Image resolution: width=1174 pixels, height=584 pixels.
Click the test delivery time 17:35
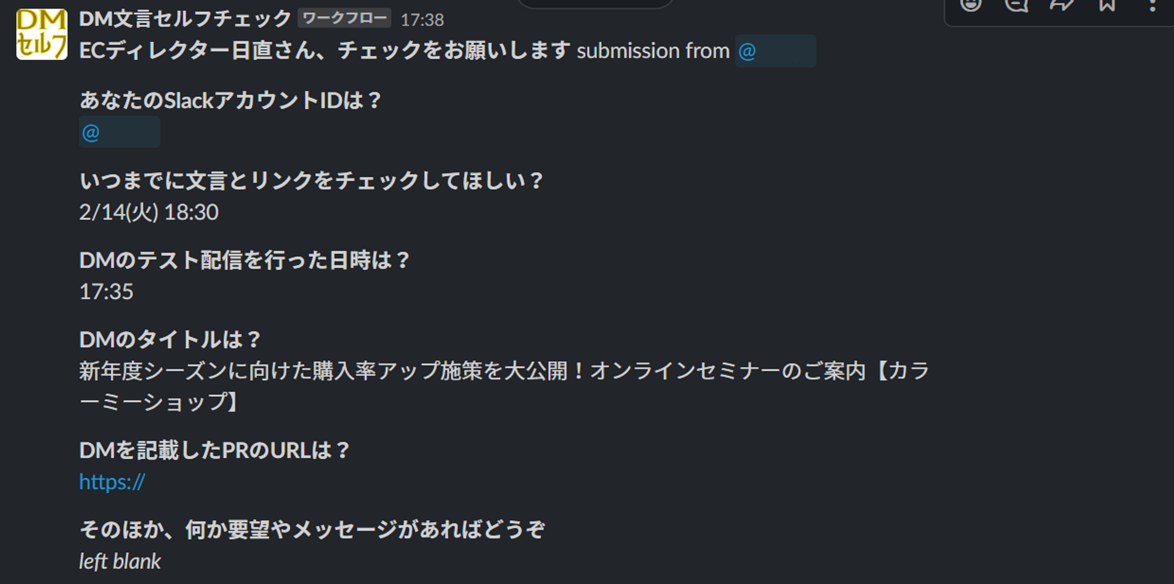point(106,291)
